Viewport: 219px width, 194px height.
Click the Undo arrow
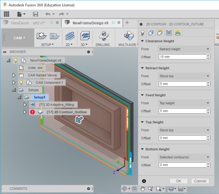48,14
